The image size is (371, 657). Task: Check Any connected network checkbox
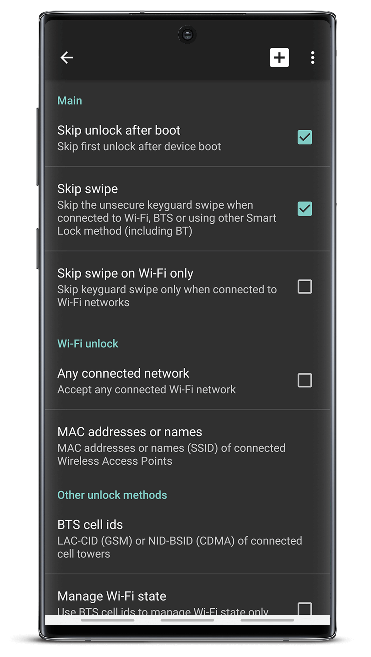click(305, 380)
